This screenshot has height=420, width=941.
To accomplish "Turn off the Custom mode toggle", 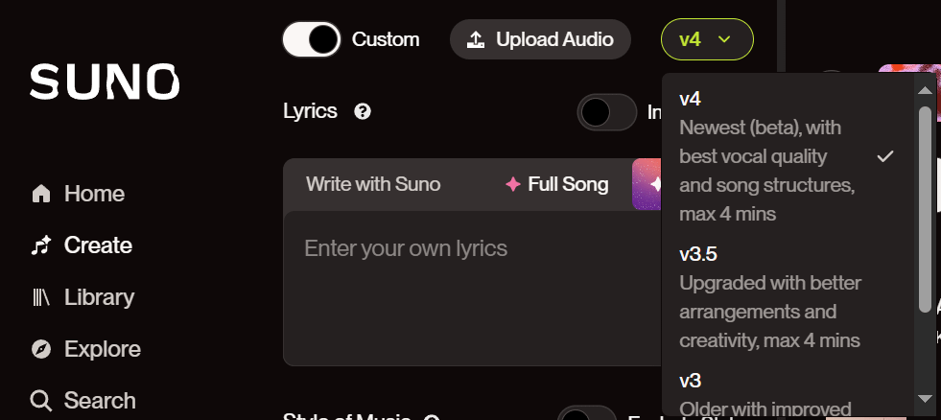I will point(312,39).
